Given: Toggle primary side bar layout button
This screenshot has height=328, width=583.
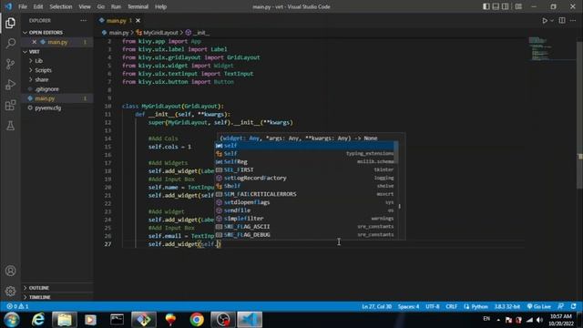Looking at the screenshot, I should coord(486,6).
